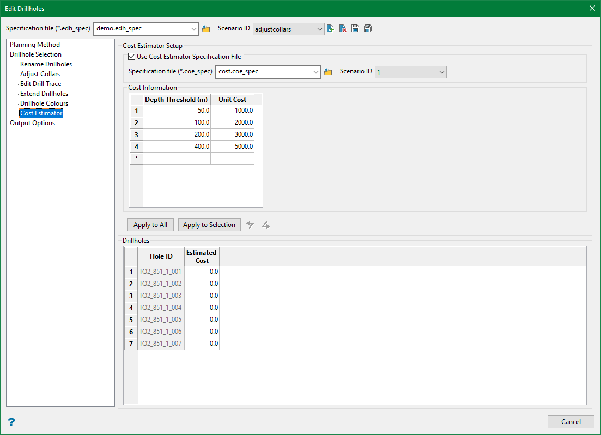Screen dimensions: 601x435
Task: Click the Cancel button
Action: pyautogui.click(x=570, y=422)
